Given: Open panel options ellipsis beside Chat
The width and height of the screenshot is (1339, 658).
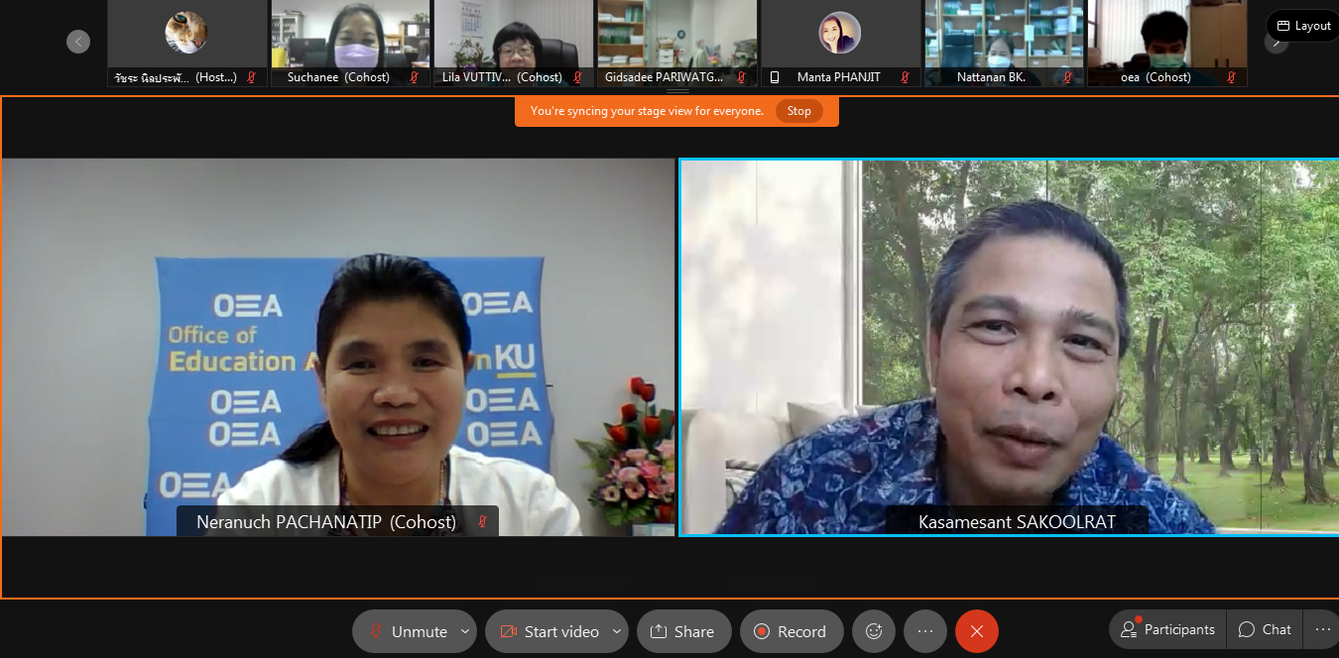Looking at the screenshot, I should (1322, 629).
